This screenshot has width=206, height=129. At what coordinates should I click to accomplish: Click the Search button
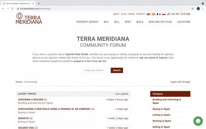(x=117, y=70)
